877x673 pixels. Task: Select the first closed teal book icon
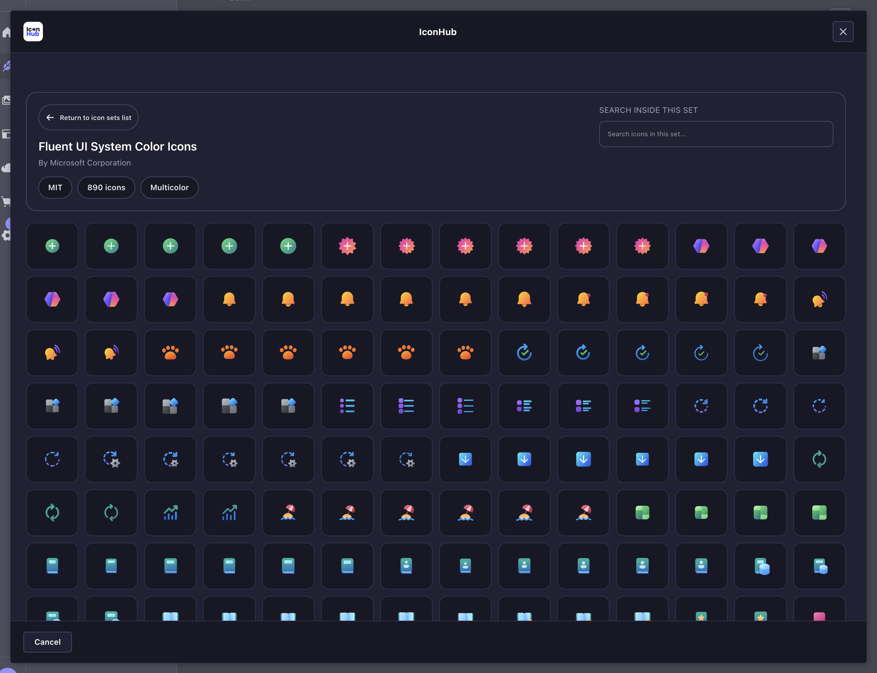[52, 566]
